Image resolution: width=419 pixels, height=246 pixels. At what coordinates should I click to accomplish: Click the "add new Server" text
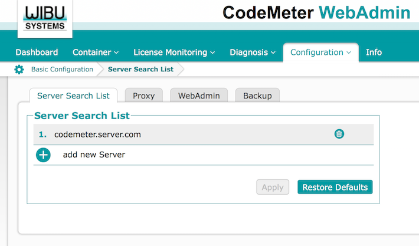(94, 155)
